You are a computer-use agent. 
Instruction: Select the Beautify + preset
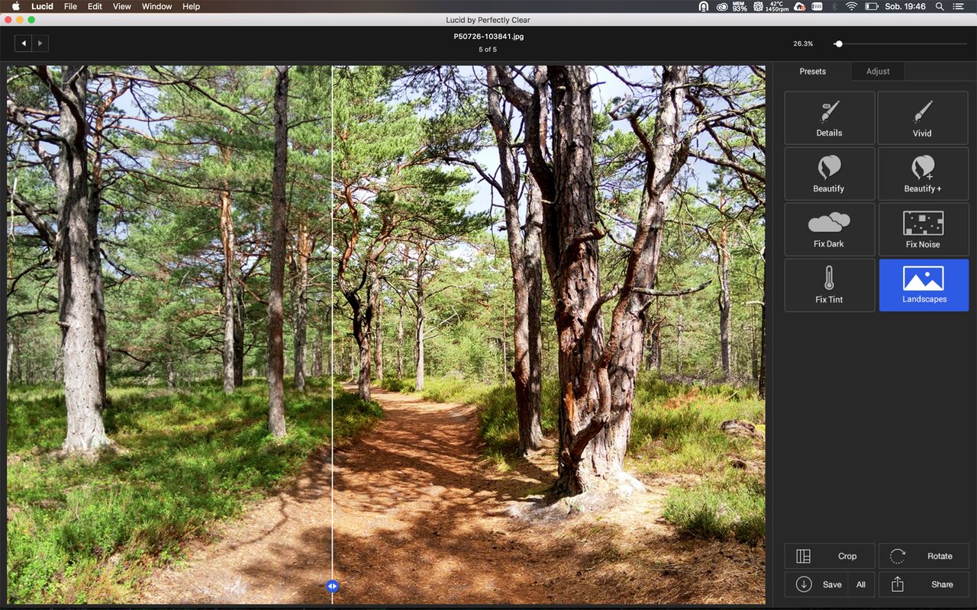pyautogui.click(x=923, y=174)
